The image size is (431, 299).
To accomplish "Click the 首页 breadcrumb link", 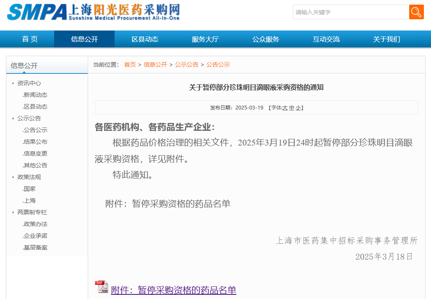I will [x=130, y=65].
